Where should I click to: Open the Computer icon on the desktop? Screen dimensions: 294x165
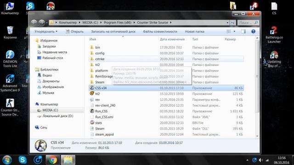tap(10, 8)
